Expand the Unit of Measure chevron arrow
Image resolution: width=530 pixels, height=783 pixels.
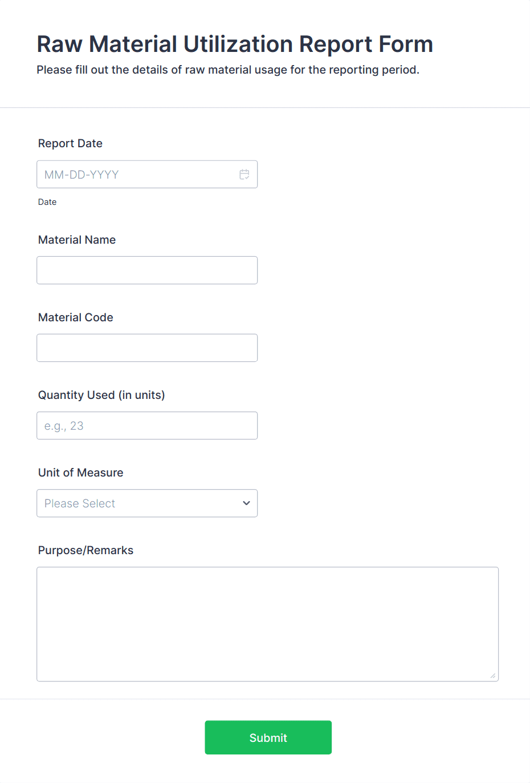click(x=246, y=503)
